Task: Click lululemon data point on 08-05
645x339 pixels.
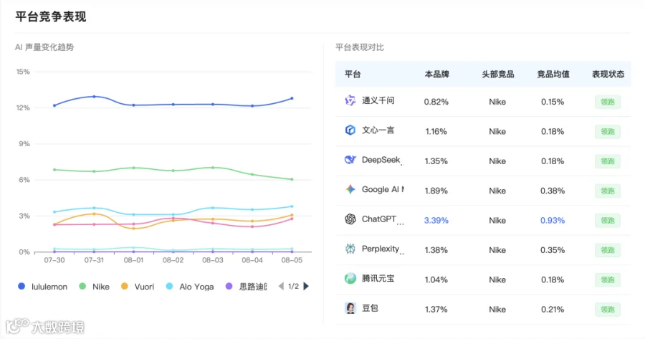Action: 292,98
